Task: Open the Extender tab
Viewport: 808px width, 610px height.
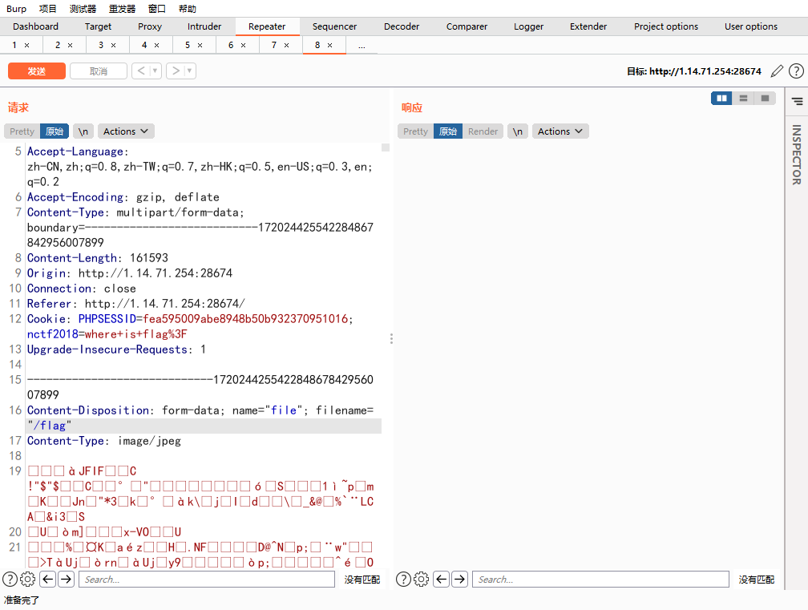Action: point(588,26)
